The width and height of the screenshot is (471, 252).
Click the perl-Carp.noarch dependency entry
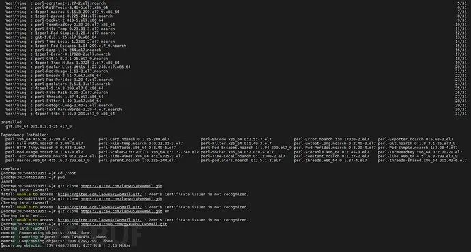tap(134, 140)
